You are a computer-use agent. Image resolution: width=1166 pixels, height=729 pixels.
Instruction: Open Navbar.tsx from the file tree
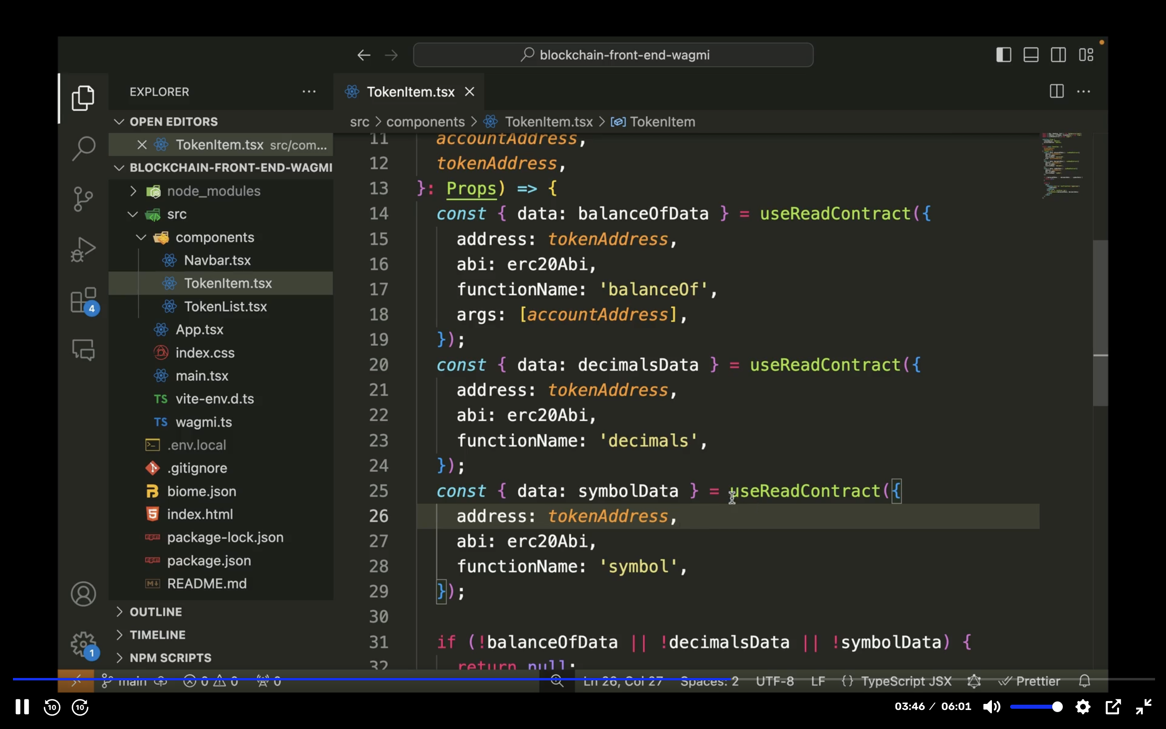click(x=221, y=260)
